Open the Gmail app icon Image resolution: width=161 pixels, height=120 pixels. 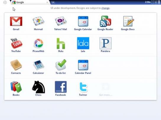[x=16, y=21]
